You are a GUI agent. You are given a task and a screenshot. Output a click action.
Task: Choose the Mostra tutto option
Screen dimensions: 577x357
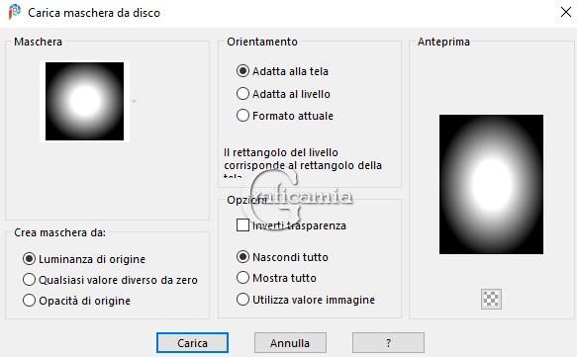(x=276, y=278)
